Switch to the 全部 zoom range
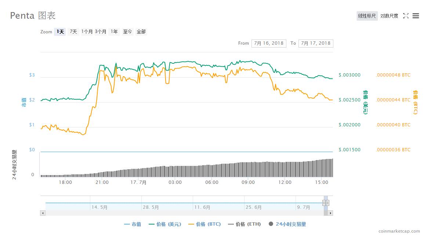431x241 pixels. [x=141, y=32]
